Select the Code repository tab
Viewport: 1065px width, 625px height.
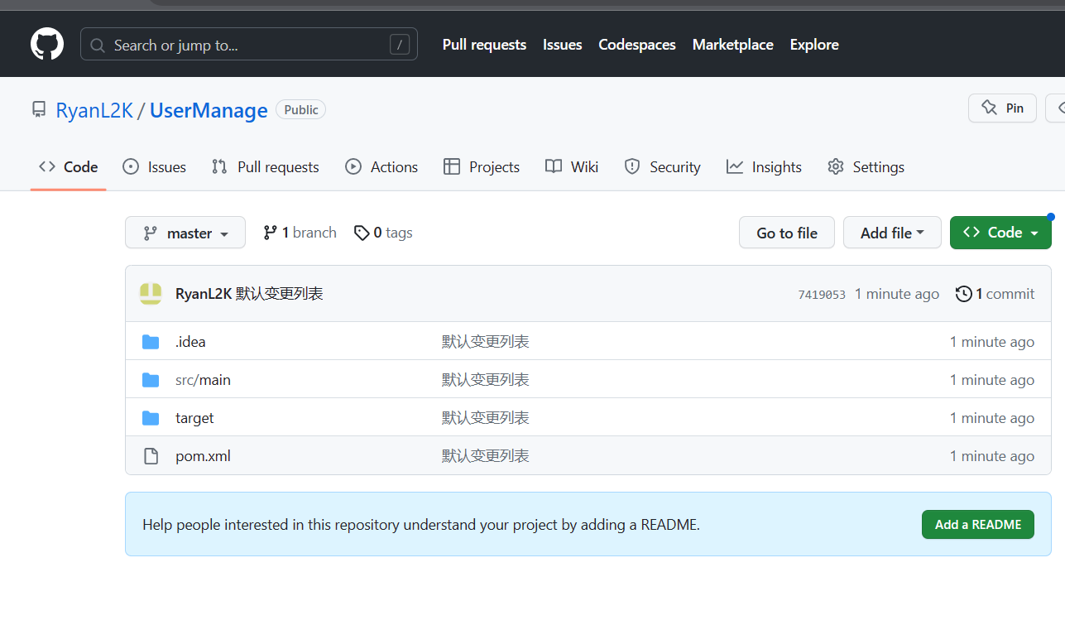click(x=69, y=167)
